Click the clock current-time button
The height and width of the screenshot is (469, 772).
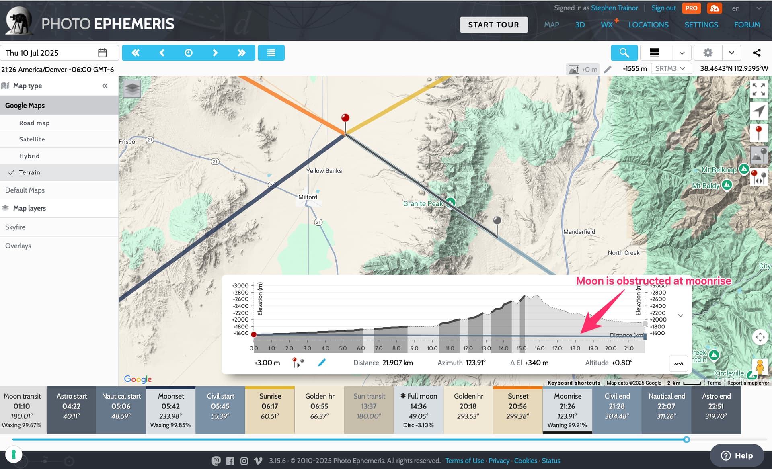point(189,53)
